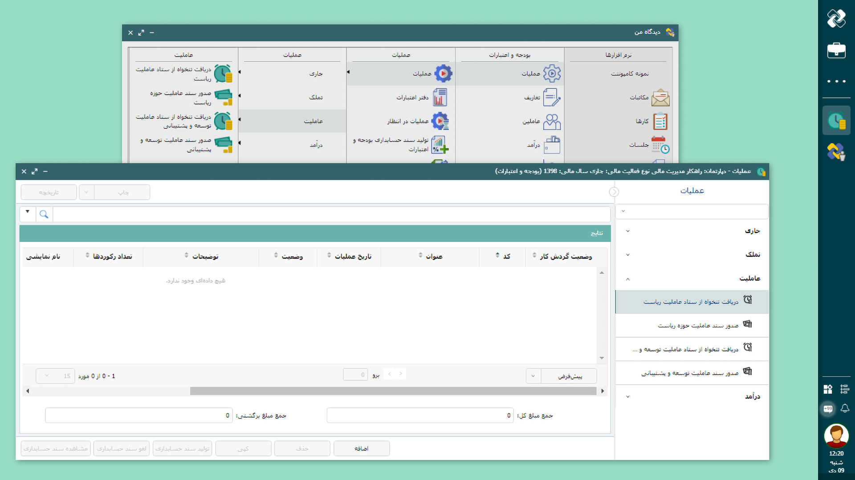Click the briefcase icon in the sidebar
This screenshot has width=855, height=480.
tap(836, 50)
